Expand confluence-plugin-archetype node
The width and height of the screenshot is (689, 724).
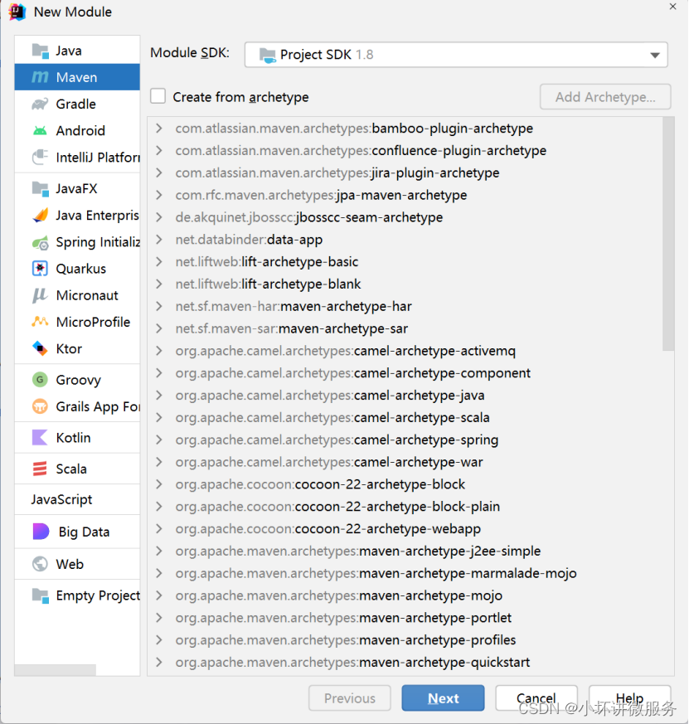(x=159, y=150)
